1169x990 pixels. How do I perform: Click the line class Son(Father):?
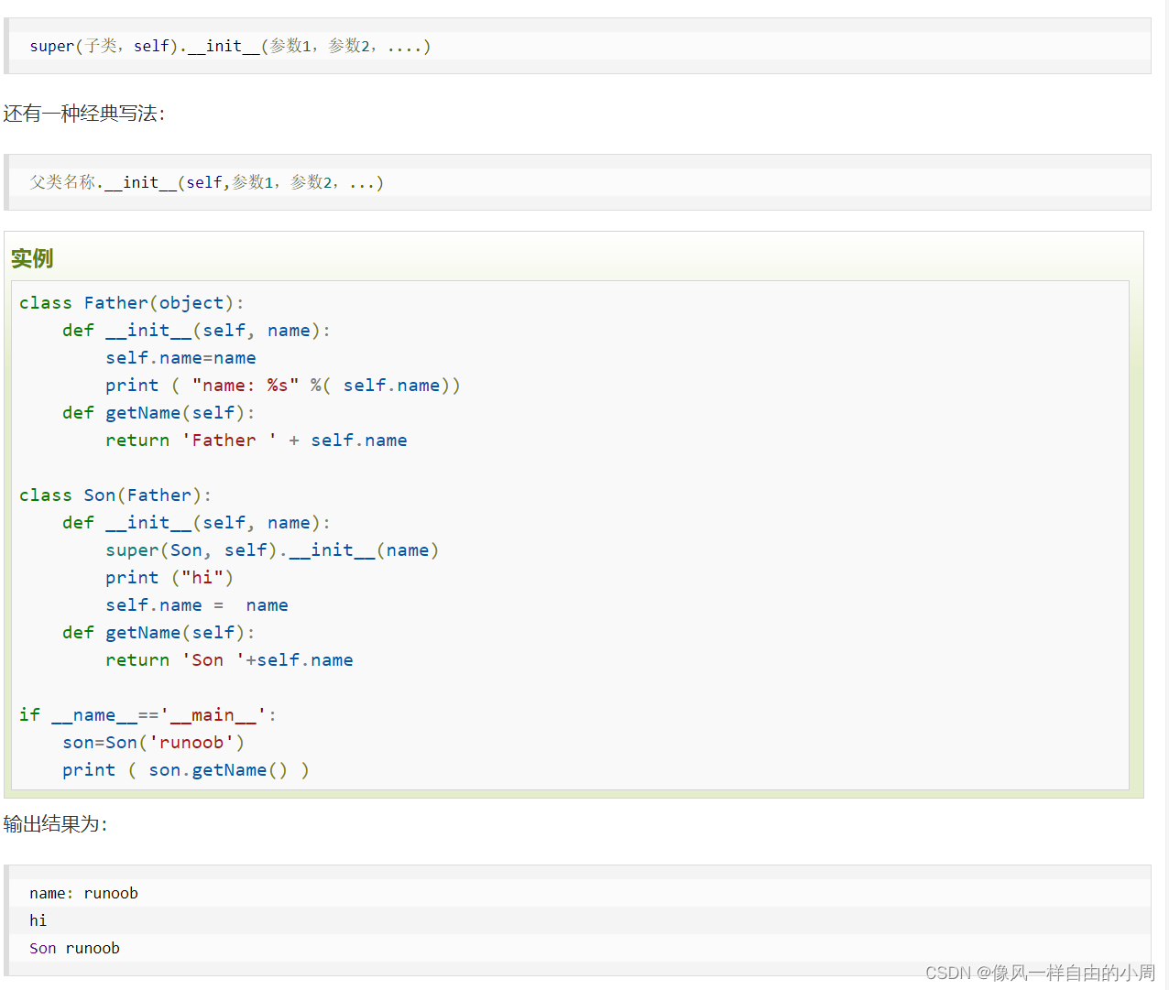pos(115,495)
